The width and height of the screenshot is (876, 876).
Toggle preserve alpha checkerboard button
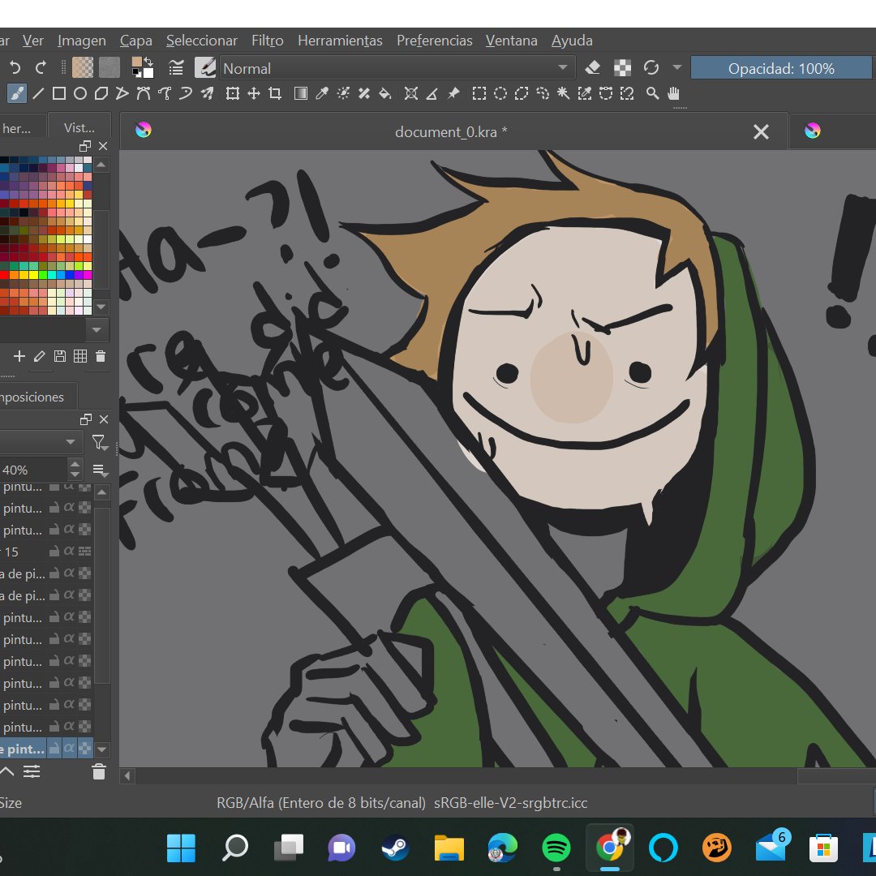click(x=622, y=67)
